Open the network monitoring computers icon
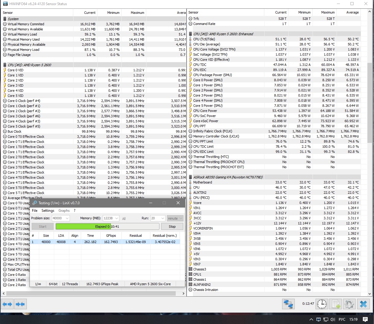 coord(288,304)
